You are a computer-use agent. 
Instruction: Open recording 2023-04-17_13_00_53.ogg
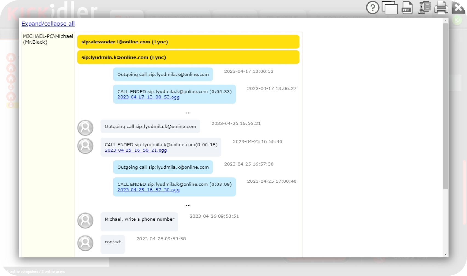click(x=148, y=97)
